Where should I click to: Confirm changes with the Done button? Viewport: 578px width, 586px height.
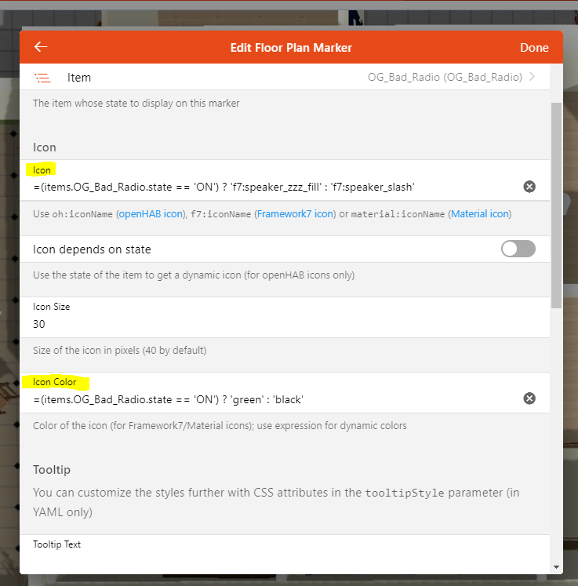pyautogui.click(x=534, y=48)
